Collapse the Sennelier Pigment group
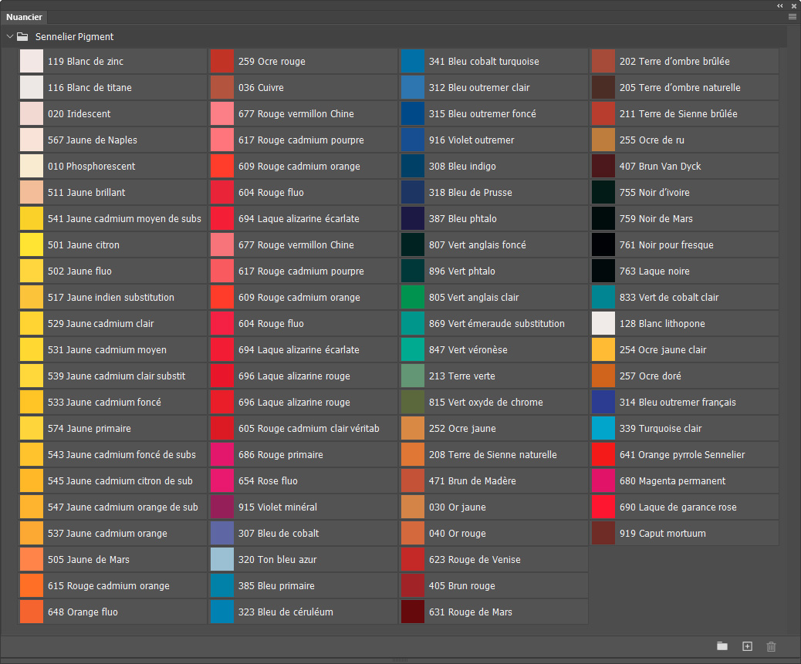The width and height of the screenshot is (801, 664). point(10,37)
